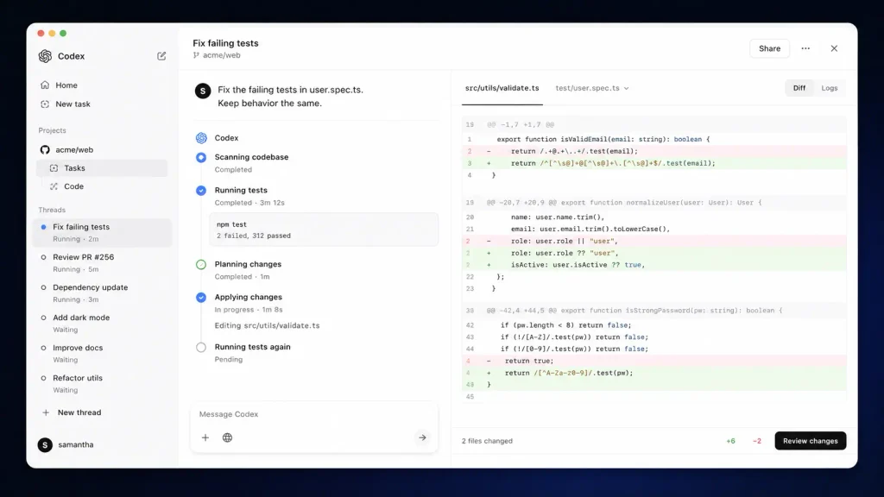The height and width of the screenshot is (497, 884).
Task: Click the Scanning codebase step status icon
Action: pyautogui.click(x=201, y=157)
